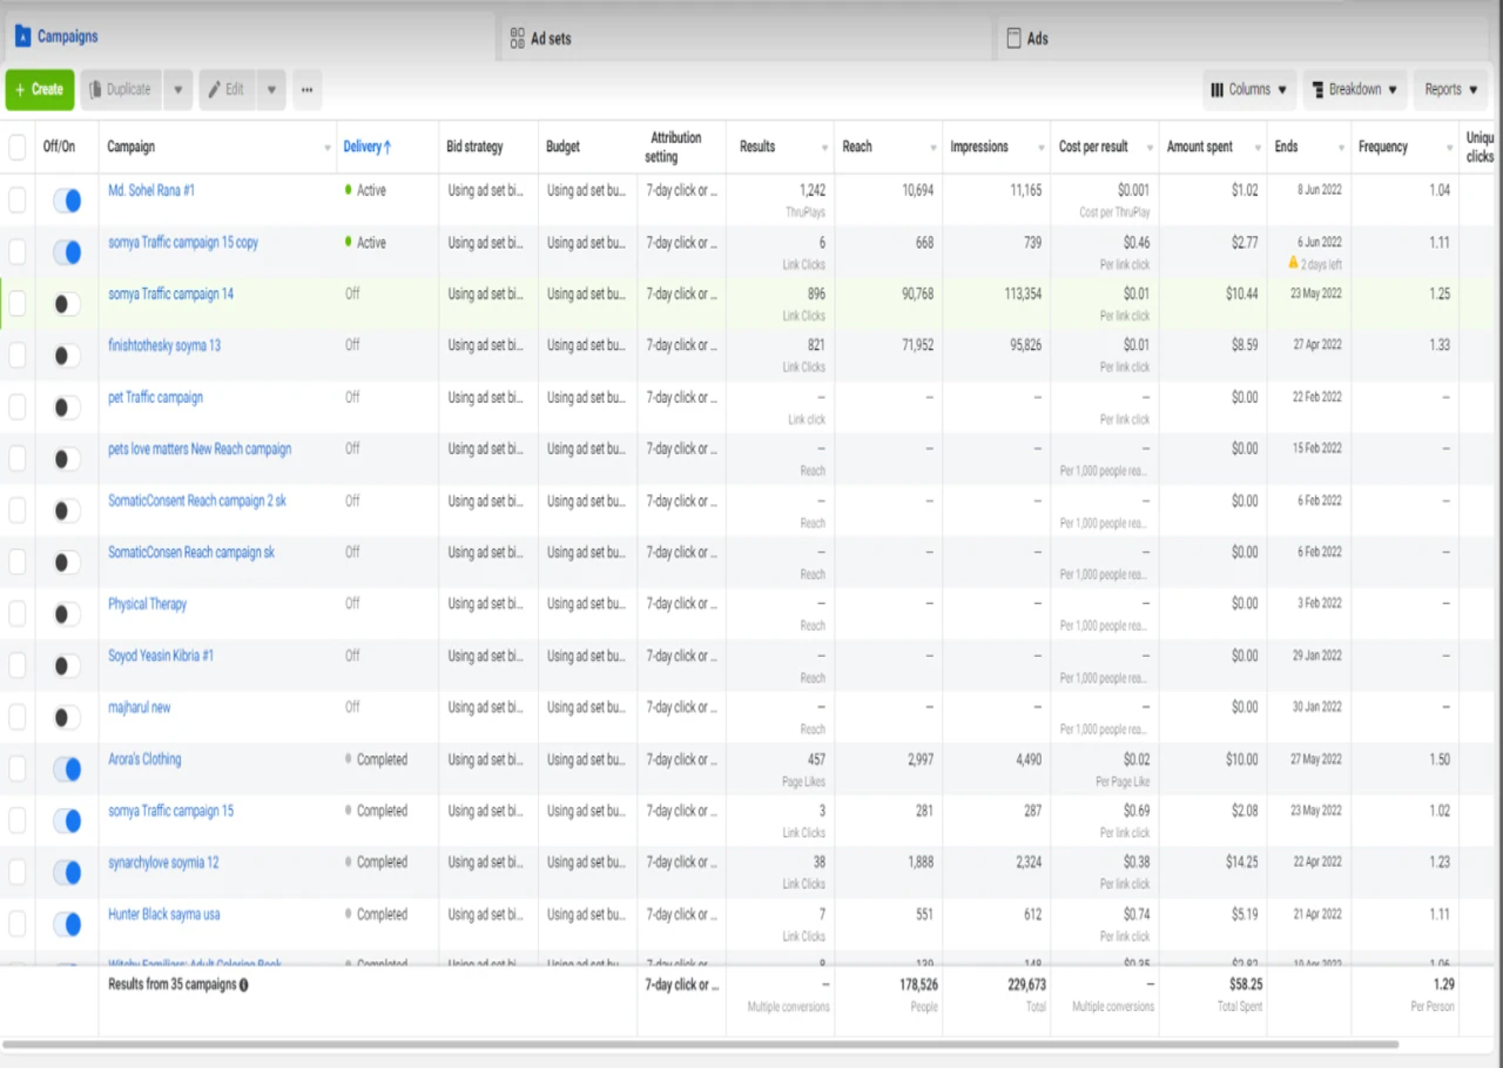Screen dimensions: 1503x1068
Task: Open the Columns dropdown
Action: point(1249,90)
